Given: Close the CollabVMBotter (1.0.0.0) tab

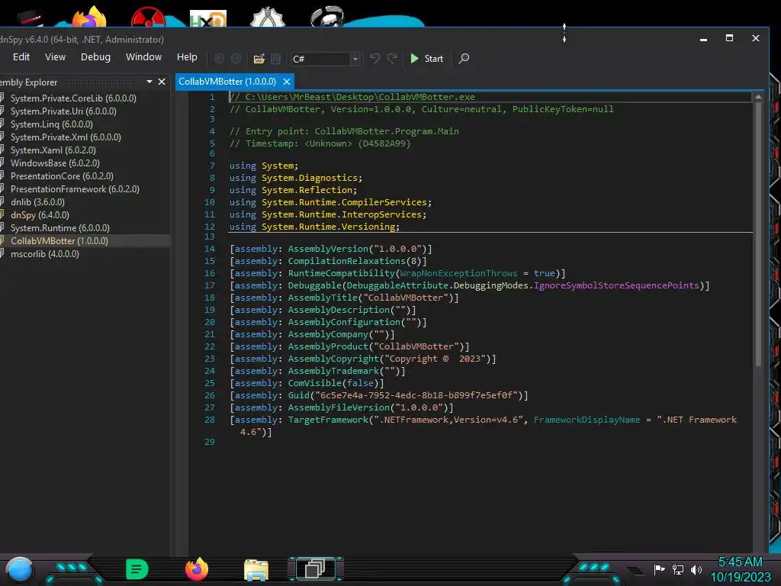Looking at the screenshot, I should tap(287, 81).
